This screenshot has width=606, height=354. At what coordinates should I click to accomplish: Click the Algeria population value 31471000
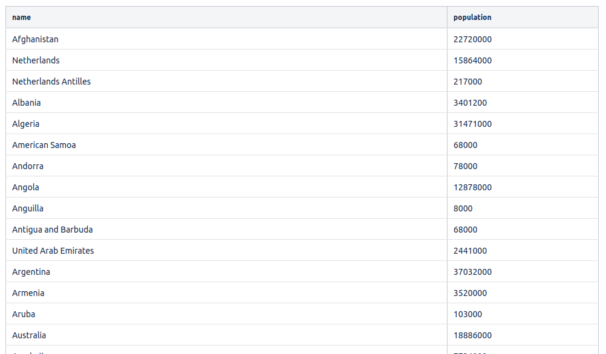pos(472,124)
